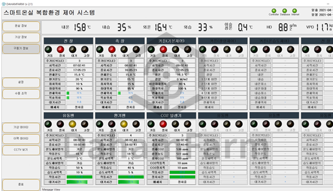Click the red 정지 lamp in CO2 발생기 panel
Image resolution: width=333 pixels, height=191 pixels.
[163, 124]
